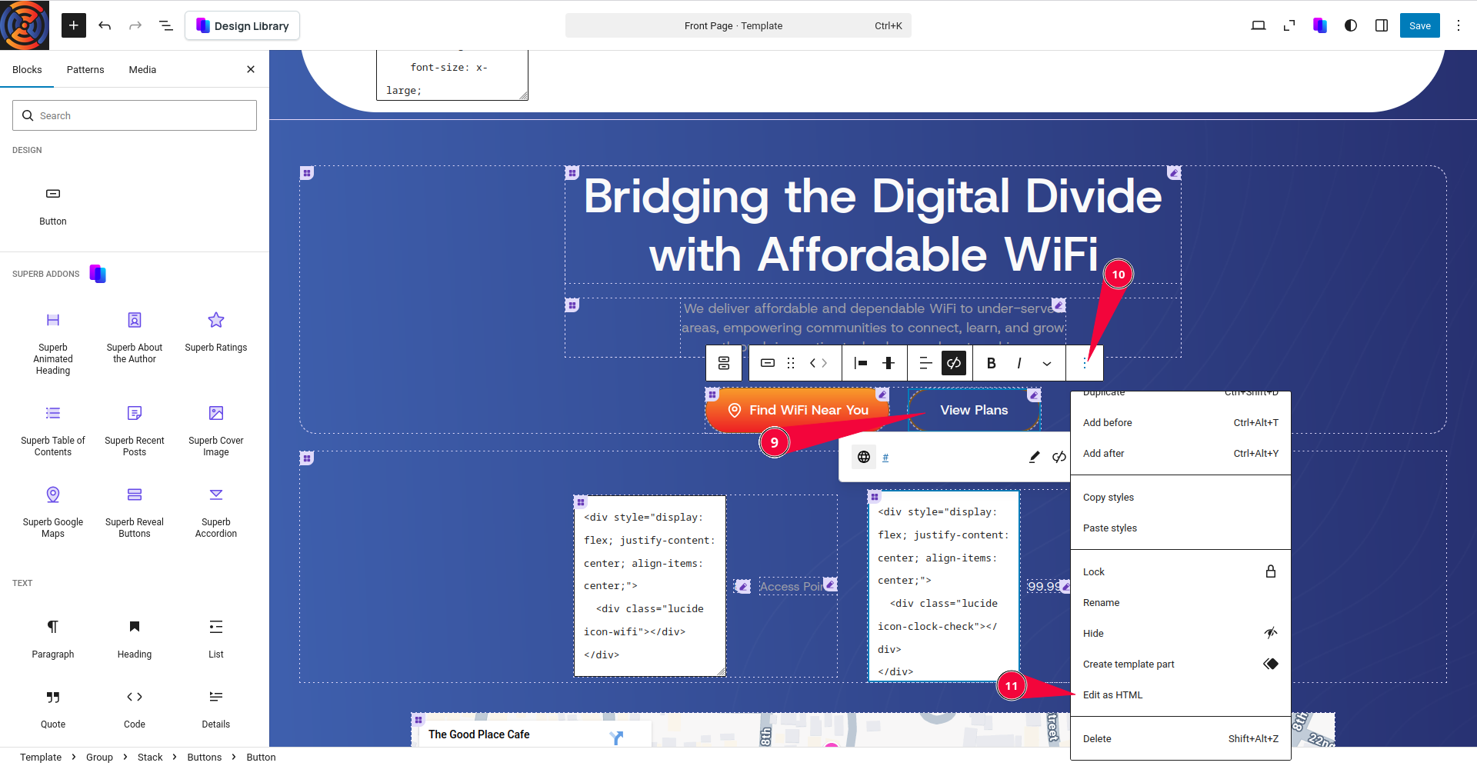Click the unlink icon in link popup
Image resolution: width=1477 pixels, height=766 pixels.
1059,458
